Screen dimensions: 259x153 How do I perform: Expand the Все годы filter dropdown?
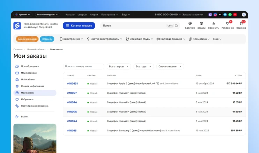pos(143,66)
